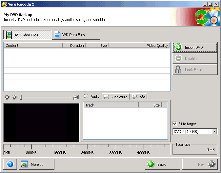Open the DVD-5 [4.7 GB] target dropdown
This screenshot has width=221, height=173.
pyautogui.click(x=214, y=132)
